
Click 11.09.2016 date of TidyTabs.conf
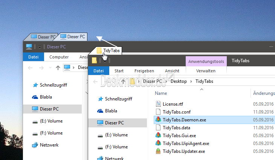point(263,112)
